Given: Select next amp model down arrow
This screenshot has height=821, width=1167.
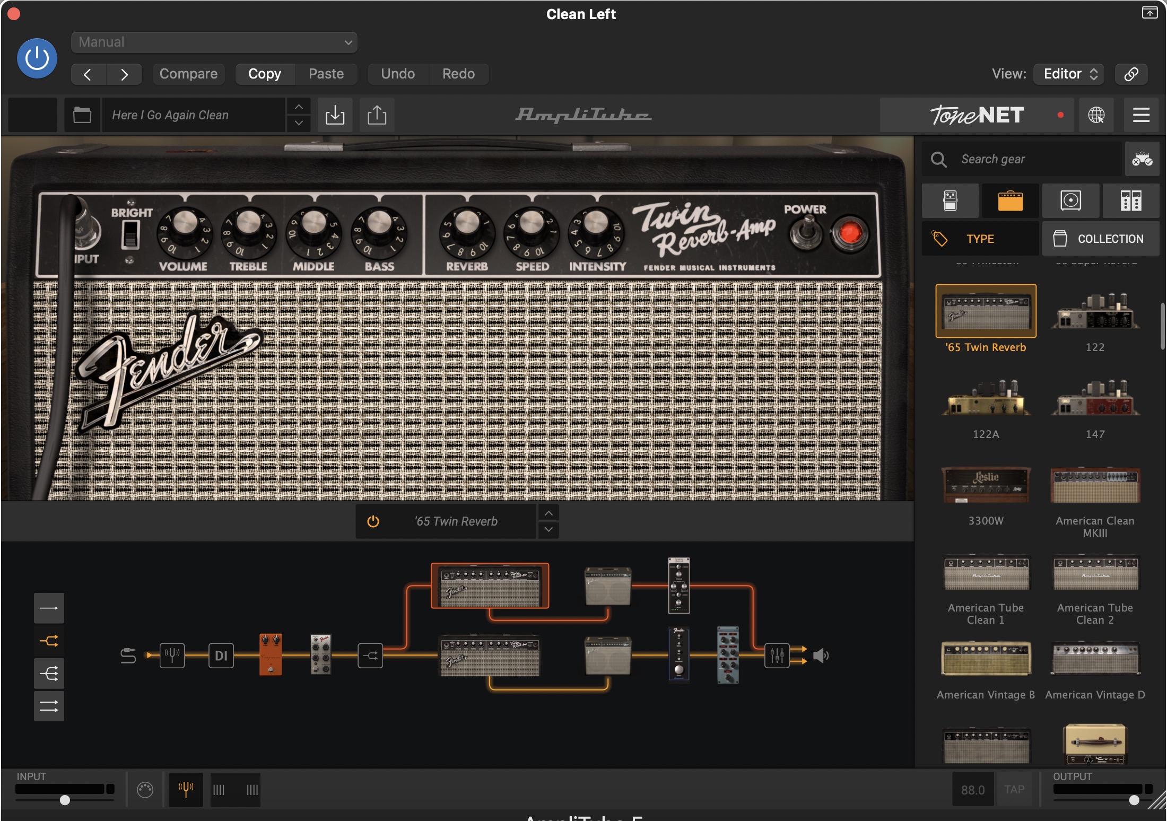Looking at the screenshot, I should pyautogui.click(x=548, y=530).
